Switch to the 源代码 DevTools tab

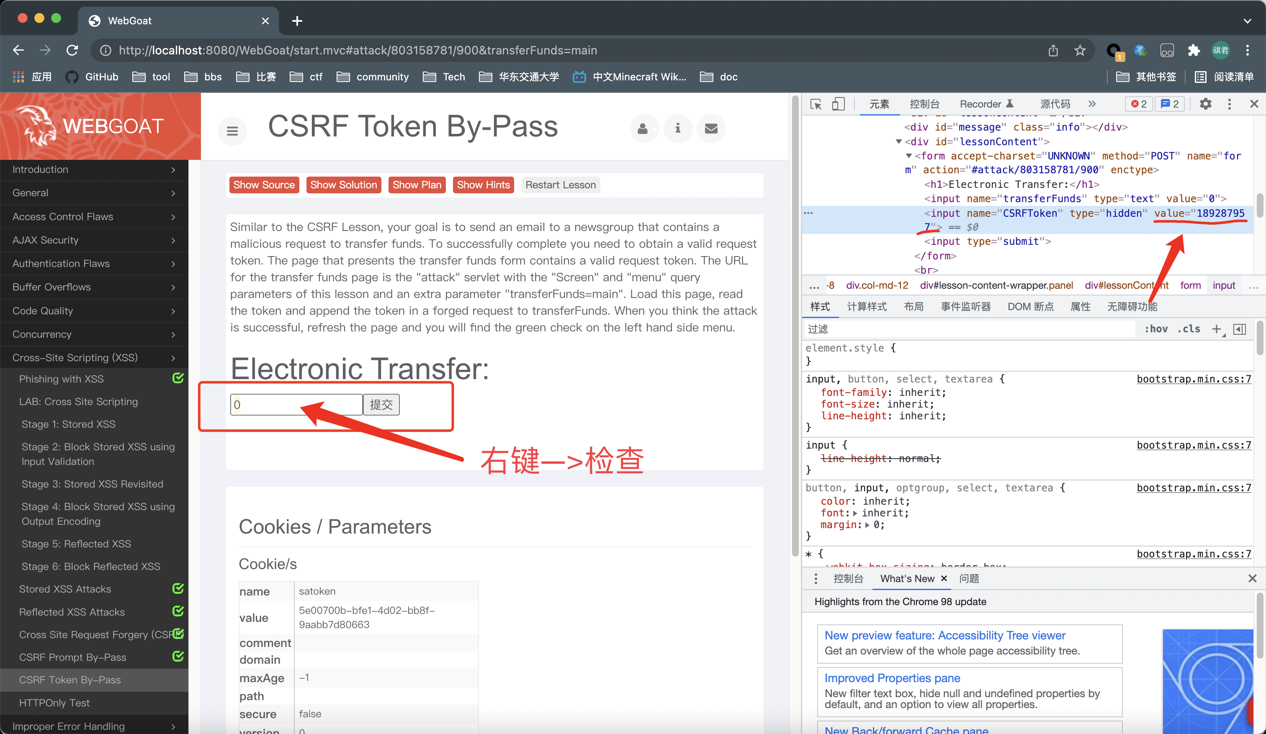(1055, 104)
